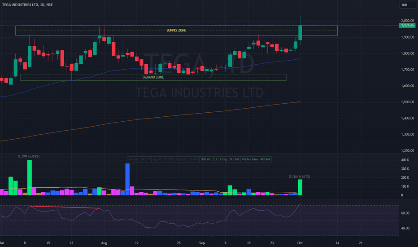
Task: Click the 1,600.00 price axis label
Action: (407, 86)
